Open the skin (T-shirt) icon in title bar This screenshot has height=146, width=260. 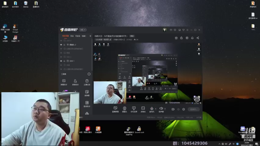pos(183,30)
